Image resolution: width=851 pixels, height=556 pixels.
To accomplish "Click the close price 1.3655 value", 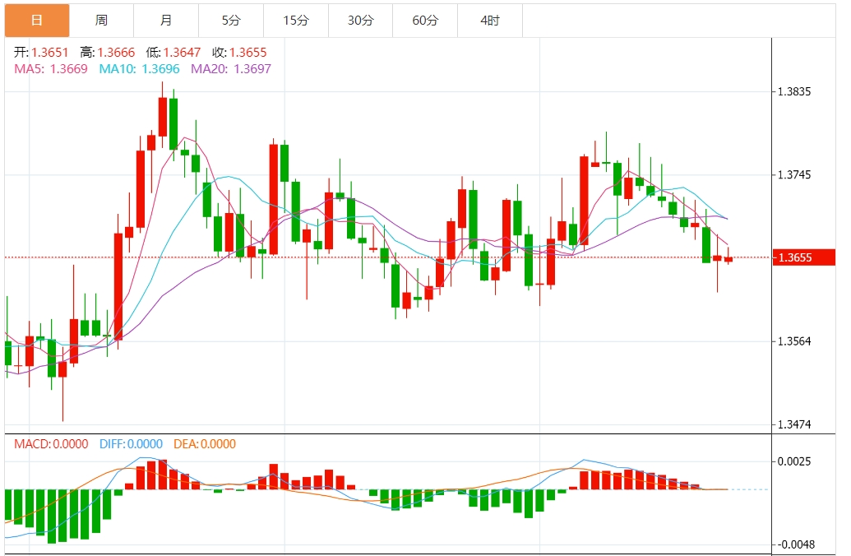I will click(x=248, y=53).
